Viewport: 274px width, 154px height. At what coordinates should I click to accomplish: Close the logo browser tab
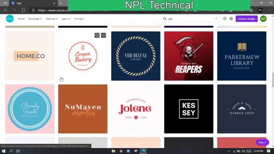click(x=54, y=3)
